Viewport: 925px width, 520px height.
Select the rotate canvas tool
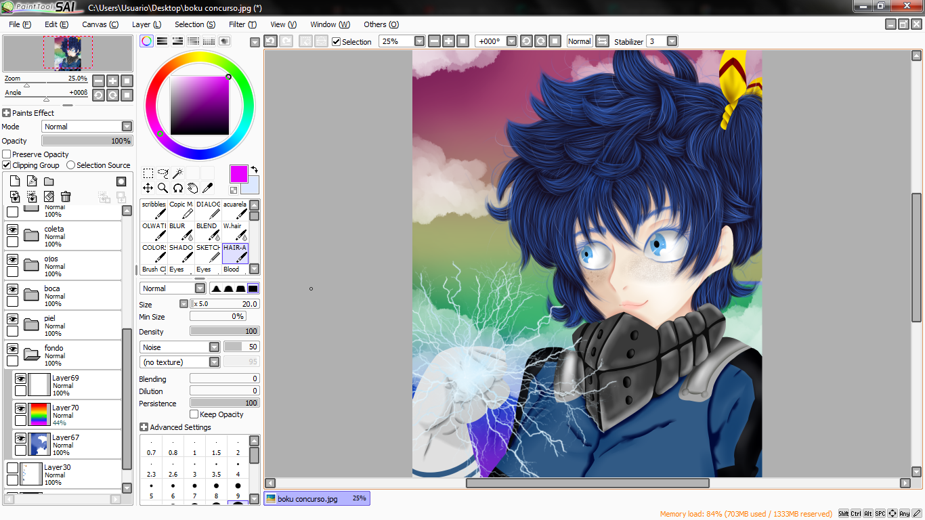177,188
